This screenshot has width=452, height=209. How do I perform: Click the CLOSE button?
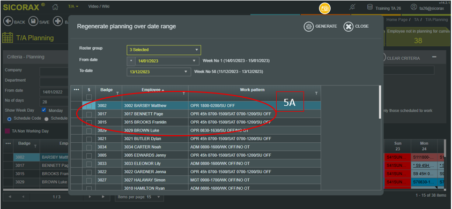[356, 26]
